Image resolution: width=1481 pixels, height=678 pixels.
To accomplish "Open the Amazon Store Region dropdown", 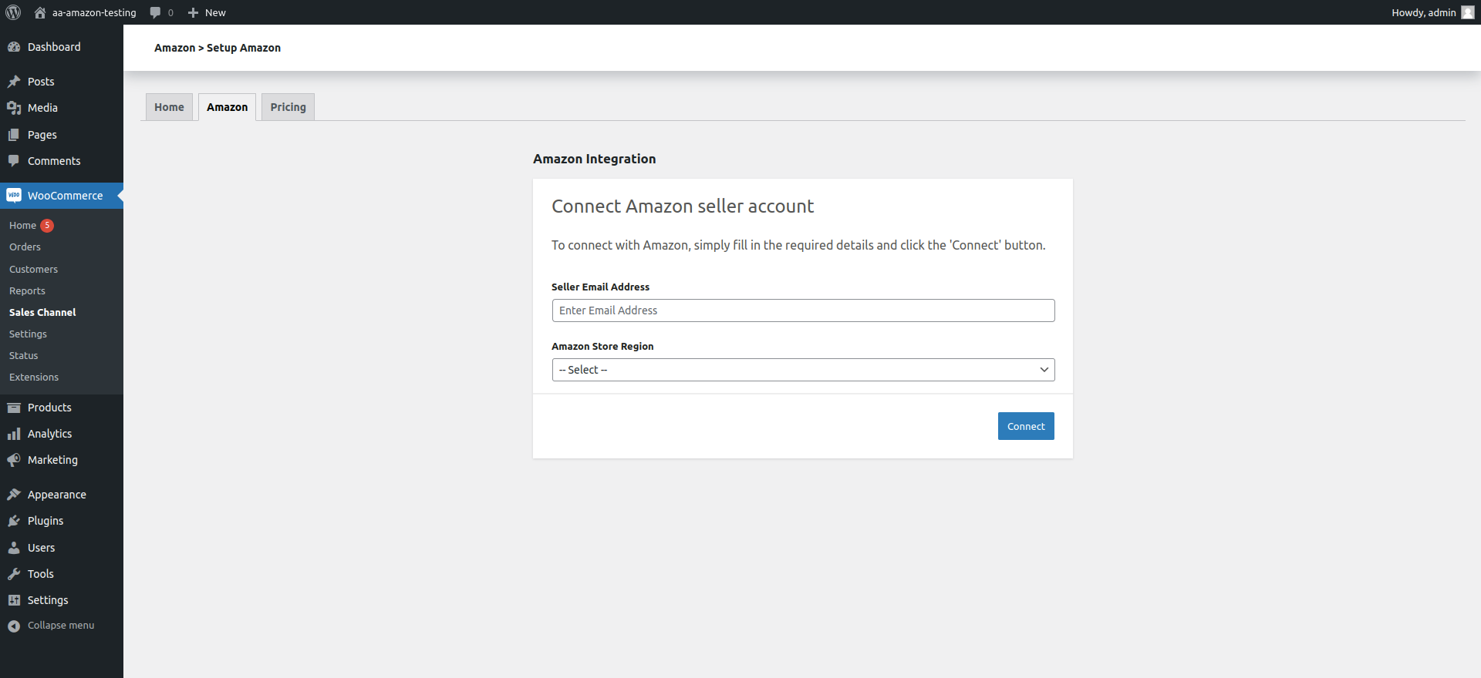I will pyautogui.click(x=803, y=370).
